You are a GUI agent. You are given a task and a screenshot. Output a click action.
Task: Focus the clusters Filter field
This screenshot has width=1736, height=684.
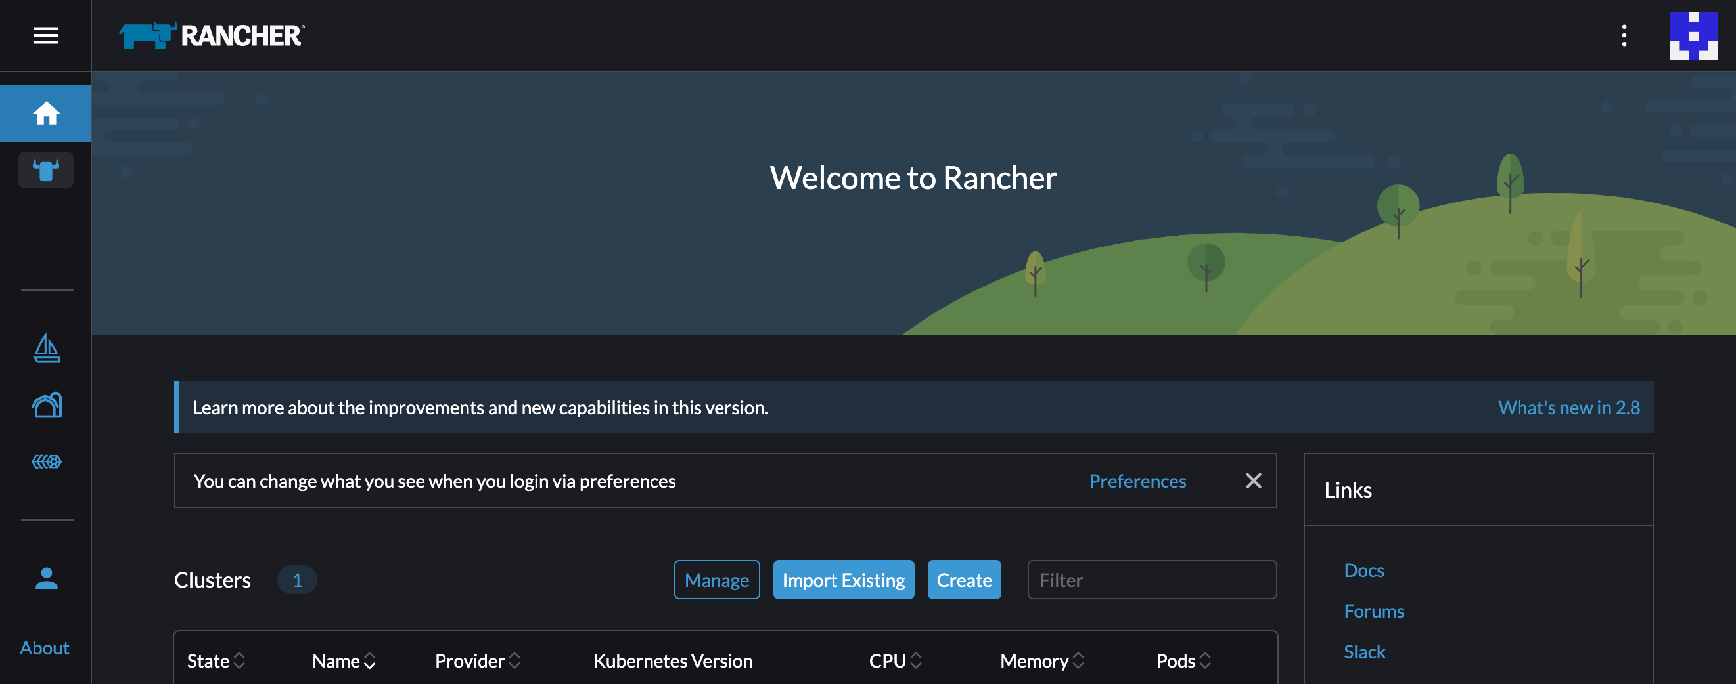click(x=1151, y=580)
